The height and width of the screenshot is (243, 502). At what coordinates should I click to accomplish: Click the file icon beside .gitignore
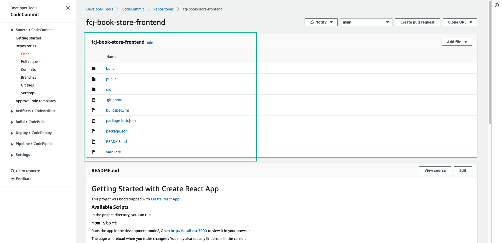click(x=94, y=100)
